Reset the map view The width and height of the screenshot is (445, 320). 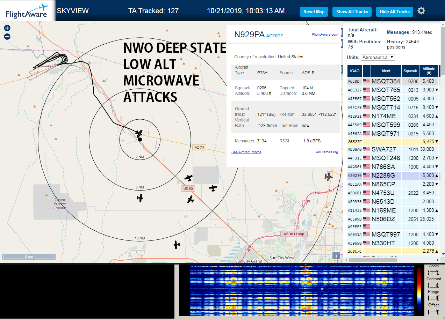coord(314,12)
